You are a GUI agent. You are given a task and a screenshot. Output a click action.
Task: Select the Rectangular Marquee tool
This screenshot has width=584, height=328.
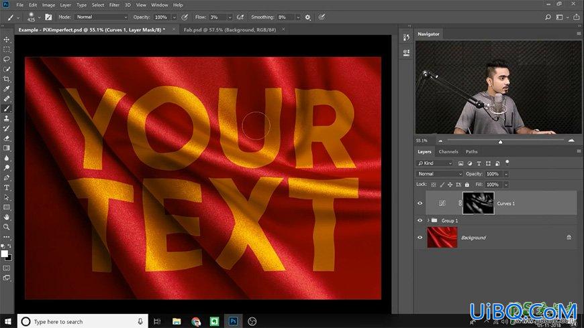point(7,50)
